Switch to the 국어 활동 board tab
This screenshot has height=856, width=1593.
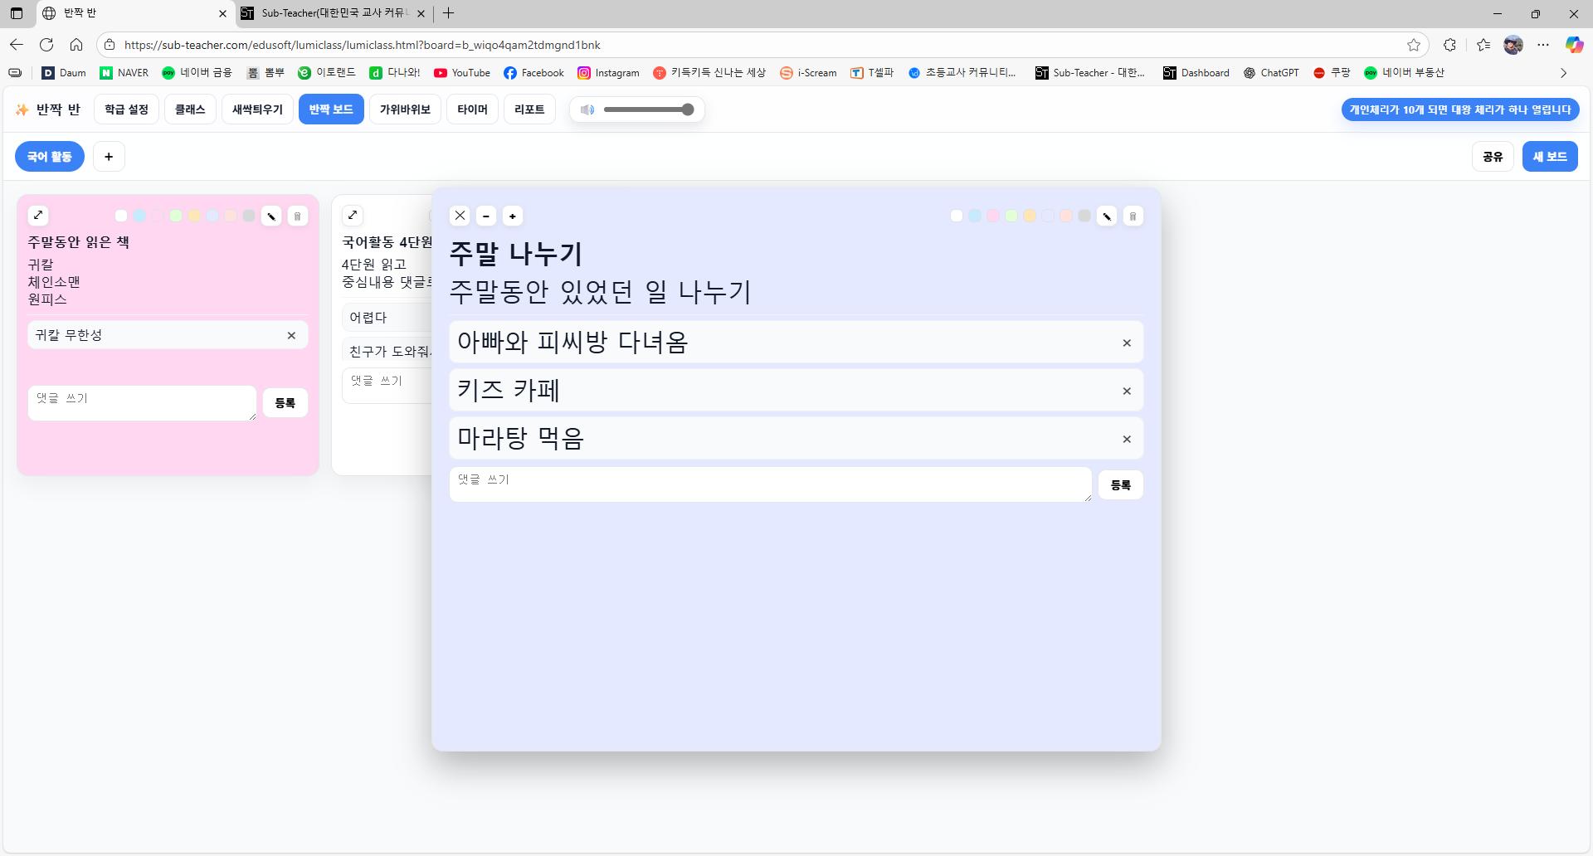[x=50, y=157]
